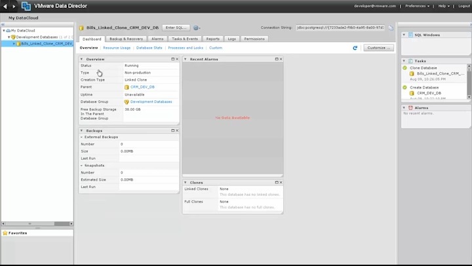Viewport: 472px width, 266px height.
Task: Open the Processes and Locks view
Action: click(x=186, y=48)
